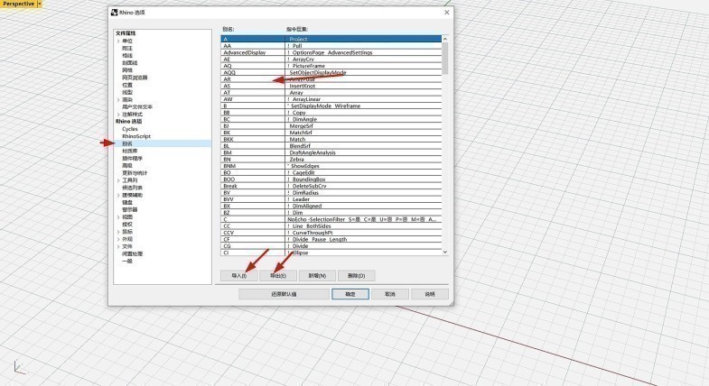Open RhinoScript settings in the tree
Viewport: 709px width, 386px height.
pyautogui.click(x=135, y=136)
